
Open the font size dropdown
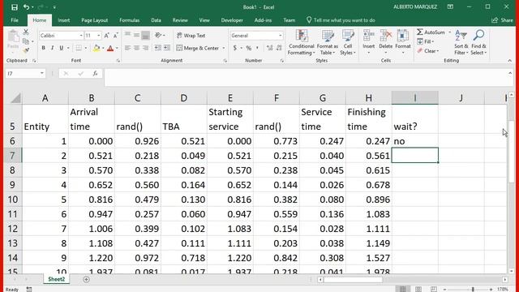coord(99,36)
